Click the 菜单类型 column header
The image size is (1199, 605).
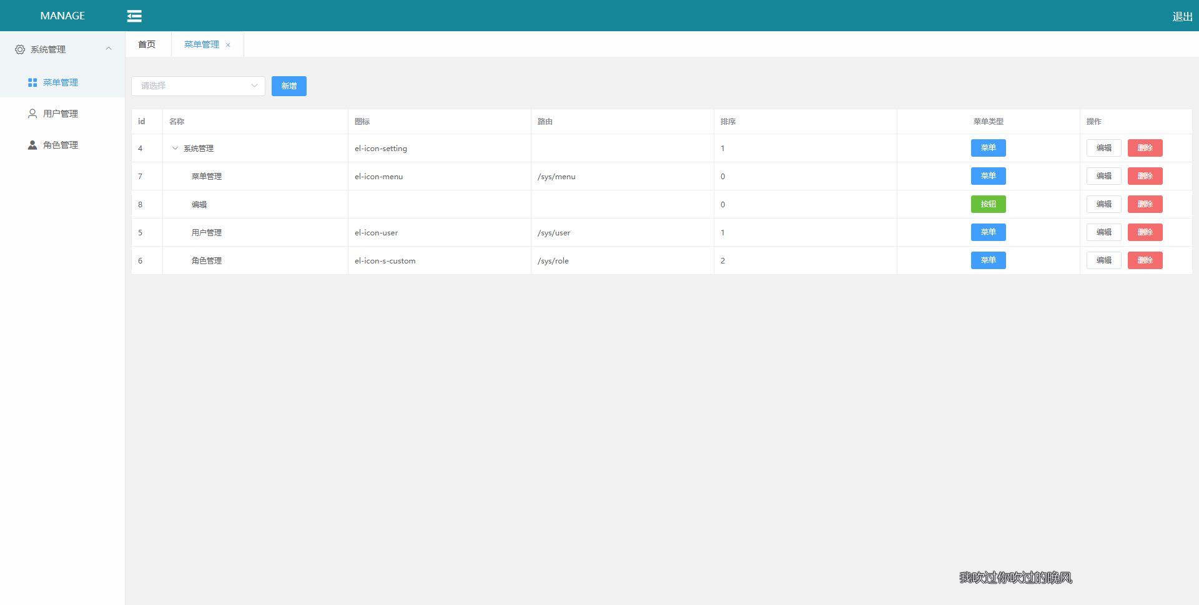click(x=989, y=122)
